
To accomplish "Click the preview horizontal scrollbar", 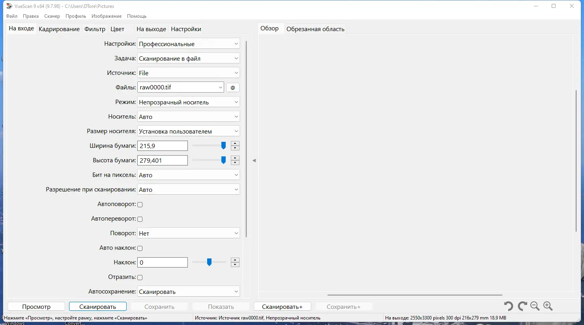I will [x=415, y=295].
